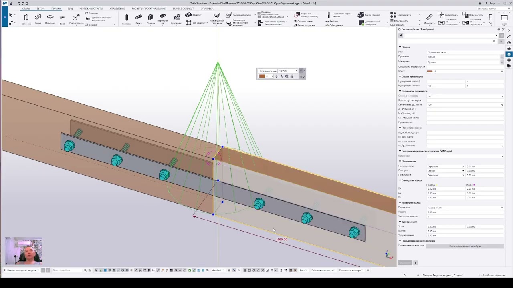This screenshot has width=513, height=288.
Task: Open the Класс dropdown in properties panel
Action: coord(465,71)
